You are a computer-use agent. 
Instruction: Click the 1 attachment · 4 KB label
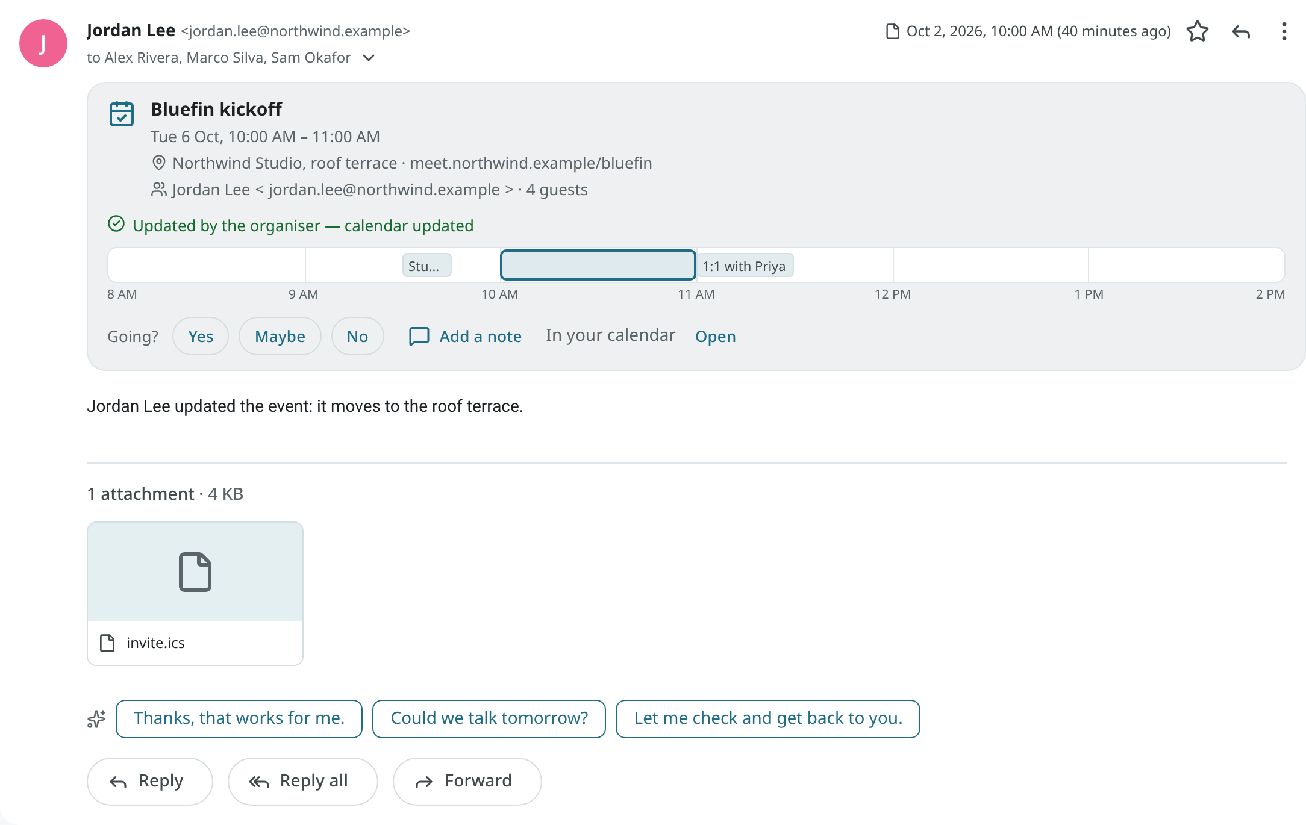click(x=165, y=494)
